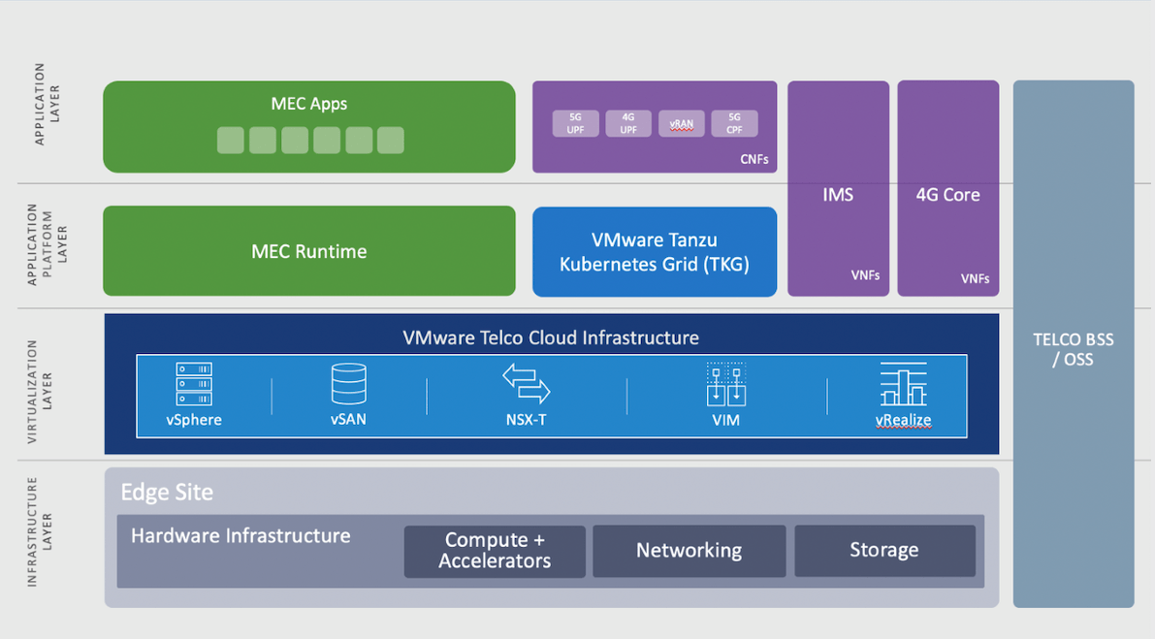Expand the IMS VNFs panel
1155x639 pixels.
click(x=838, y=194)
